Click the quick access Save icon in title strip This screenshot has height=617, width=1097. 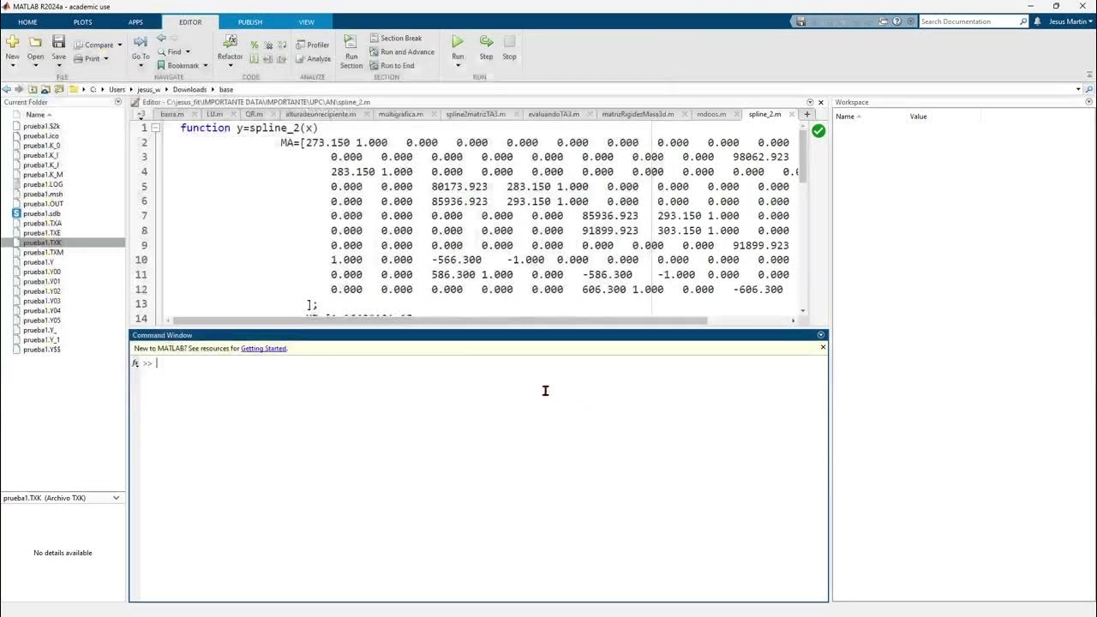(800, 21)
